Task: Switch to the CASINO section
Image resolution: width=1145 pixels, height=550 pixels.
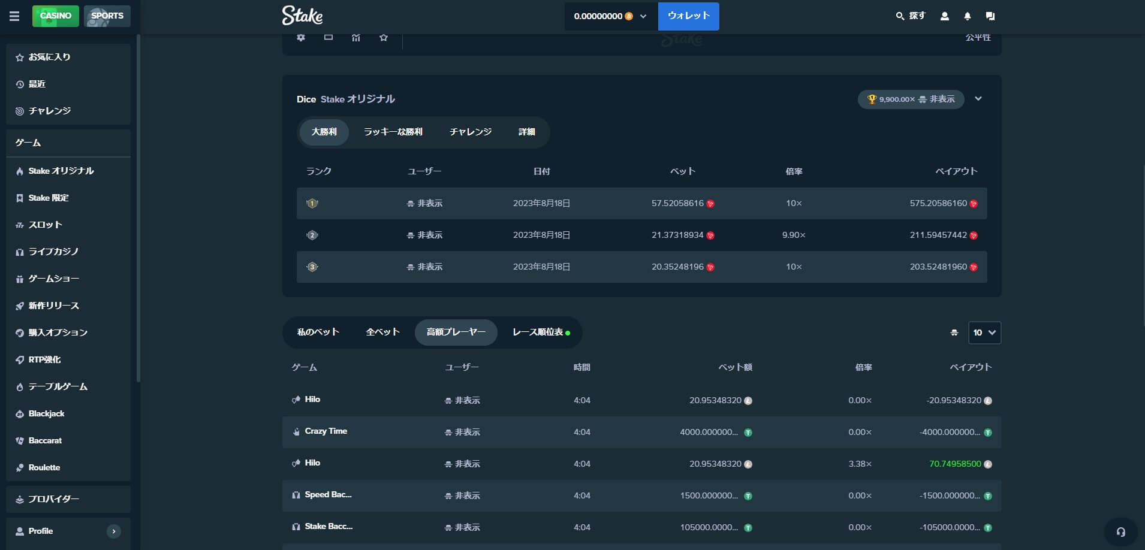Action: [56, 16]
